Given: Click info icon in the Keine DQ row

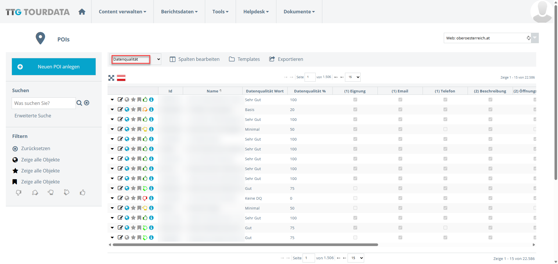Looking at the screenshot, I should 151,198.
